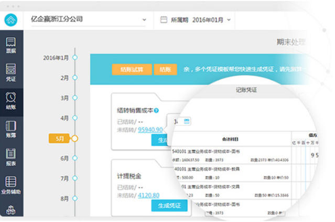Open the 95940.90 amount link
This screenshot has width=335, height=222.
coord(150,130)
